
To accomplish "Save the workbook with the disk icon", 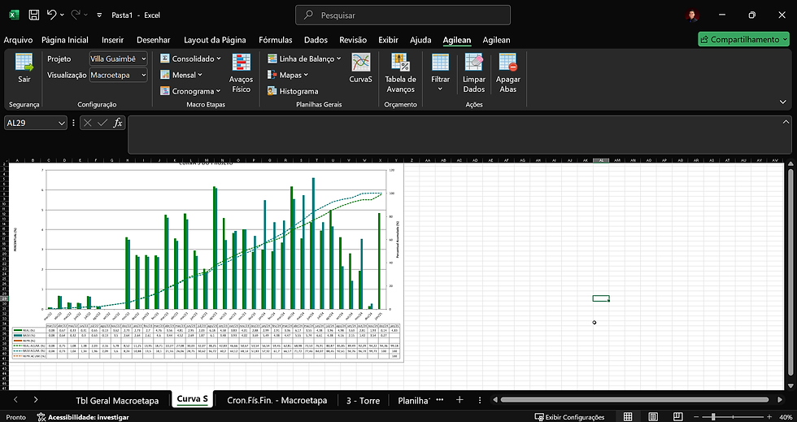I will click(x=34, y=15).
